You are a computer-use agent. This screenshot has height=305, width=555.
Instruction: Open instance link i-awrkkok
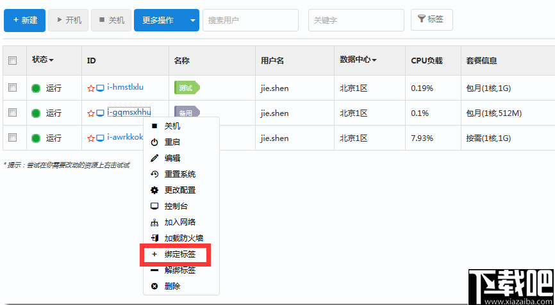point(126,137)
